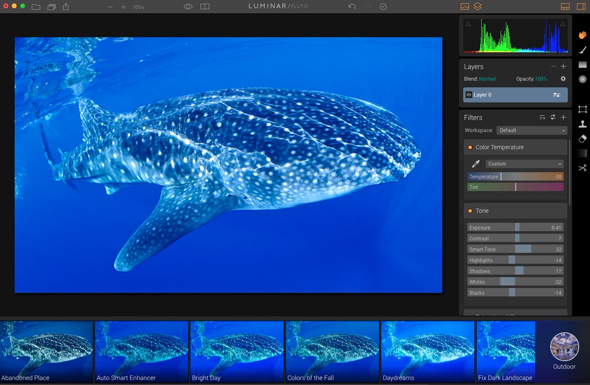This screenshot has height=385, width=590.
Task: Open Layer 0 adjustments sliders icon
Action: (x=557, y=95)
